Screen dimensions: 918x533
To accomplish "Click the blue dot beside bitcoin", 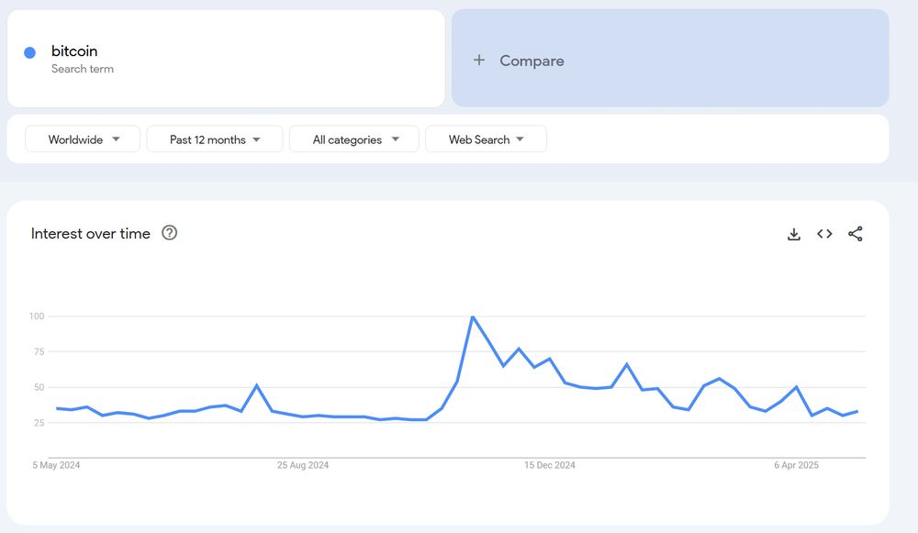I will click(30, 52).
